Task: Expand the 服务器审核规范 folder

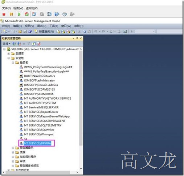Action: pyautogui.click(x=13, y=166)
